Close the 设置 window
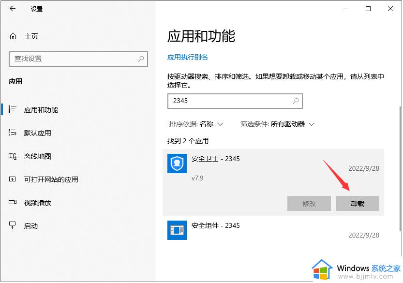Viewport: 403px width, 283px height. pos(390,9)
